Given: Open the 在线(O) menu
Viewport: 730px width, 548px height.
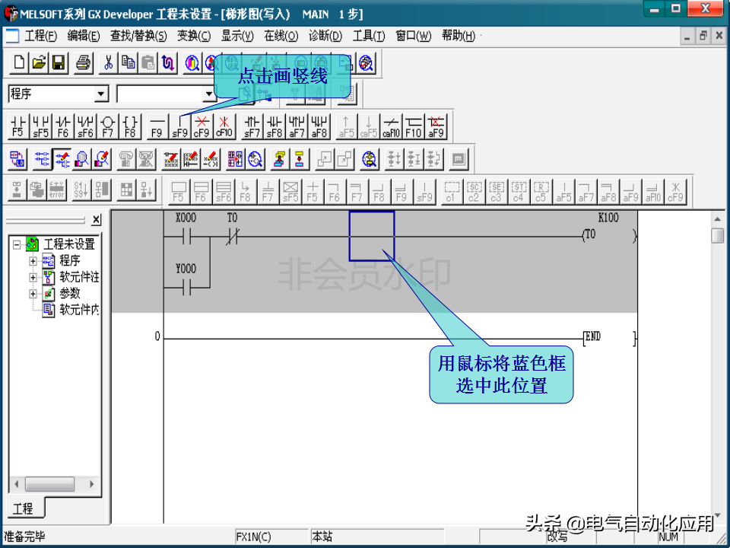Looking at the screenshot, I should (x=281, y=36).
